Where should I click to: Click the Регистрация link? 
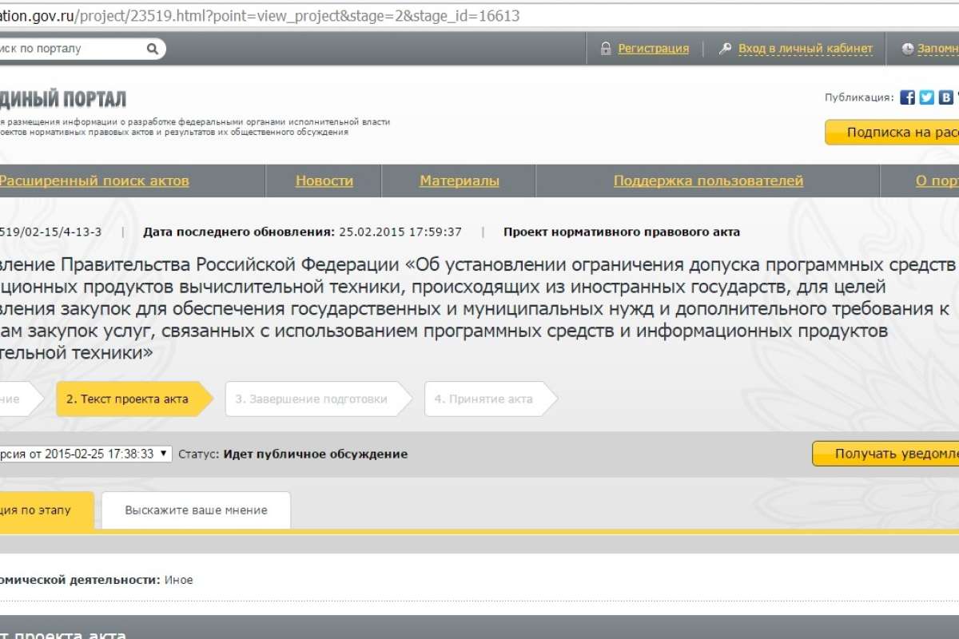click(653, 49)
